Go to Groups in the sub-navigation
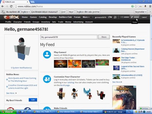Viewport: 152px width, 114px height. point(36,22)
